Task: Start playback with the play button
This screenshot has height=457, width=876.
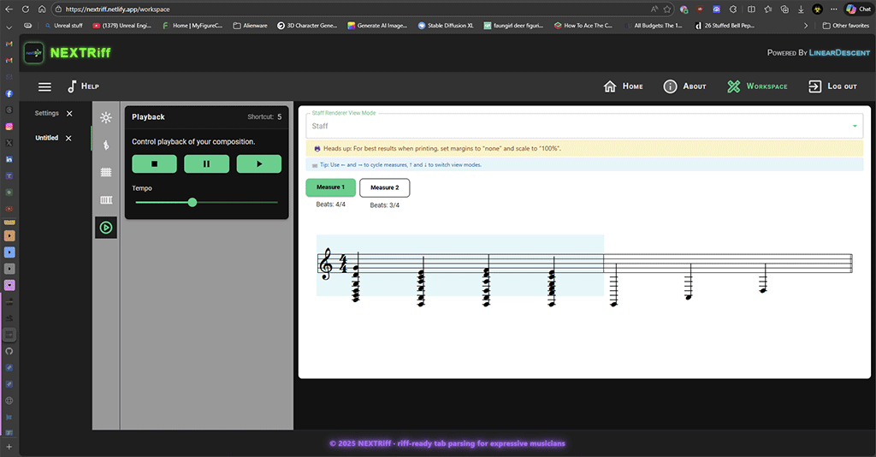Action: [258, 163]
